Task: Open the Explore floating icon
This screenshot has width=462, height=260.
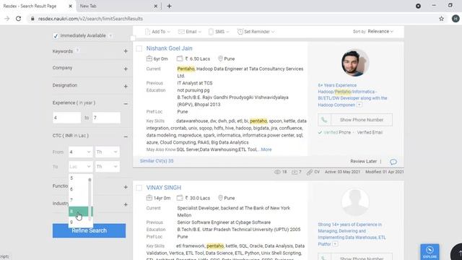Action: pyautogui.click(x=430, y=252)
